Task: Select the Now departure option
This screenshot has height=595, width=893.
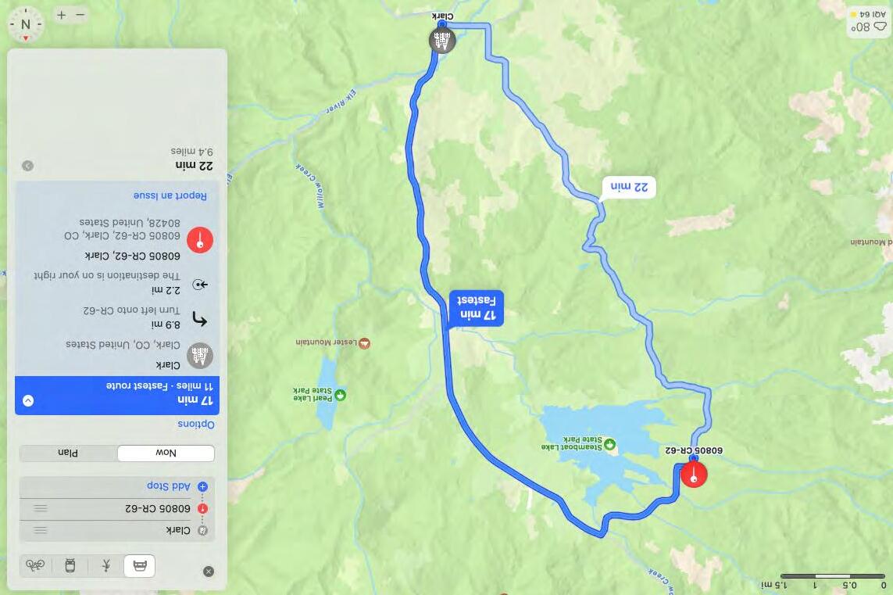Action: (x=166, y=453)
